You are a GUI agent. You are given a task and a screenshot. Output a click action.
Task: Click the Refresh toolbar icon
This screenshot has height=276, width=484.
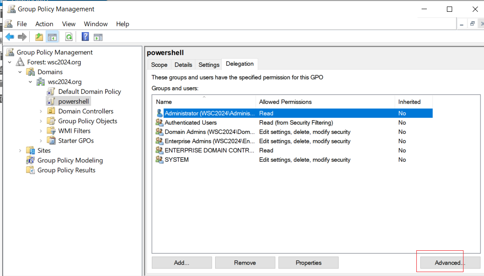pos(69,37)
